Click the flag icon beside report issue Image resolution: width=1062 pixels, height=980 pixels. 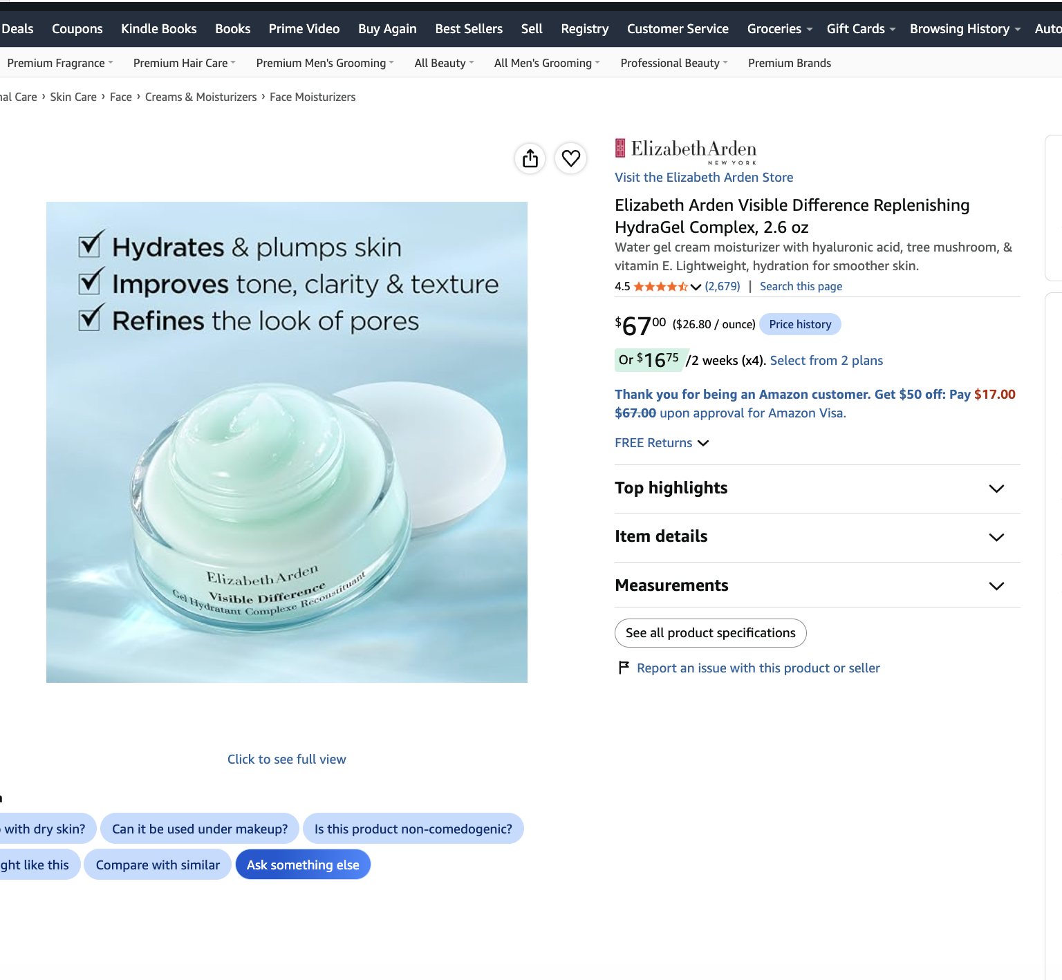pos(624,668)
